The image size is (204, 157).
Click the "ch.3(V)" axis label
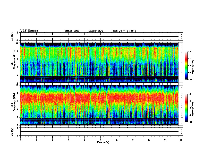click(12, 132)
